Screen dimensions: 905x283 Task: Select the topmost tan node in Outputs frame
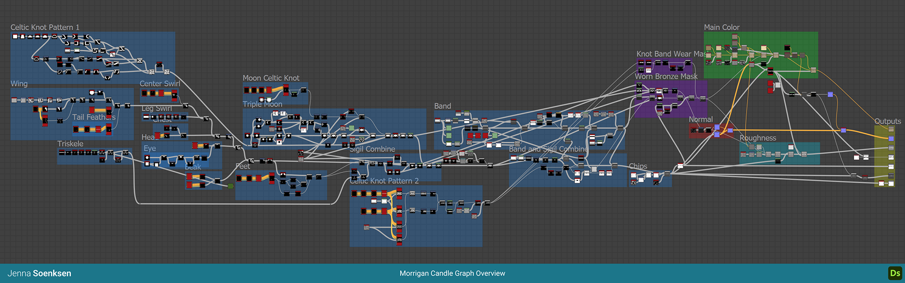pos(891,129)
